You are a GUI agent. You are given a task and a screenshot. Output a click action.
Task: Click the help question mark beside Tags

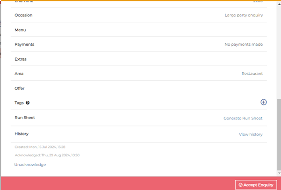coord(28,103)
